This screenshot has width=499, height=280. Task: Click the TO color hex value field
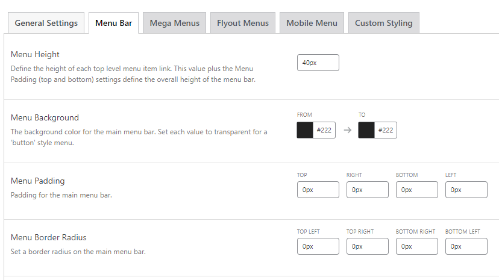coord(385,130)
